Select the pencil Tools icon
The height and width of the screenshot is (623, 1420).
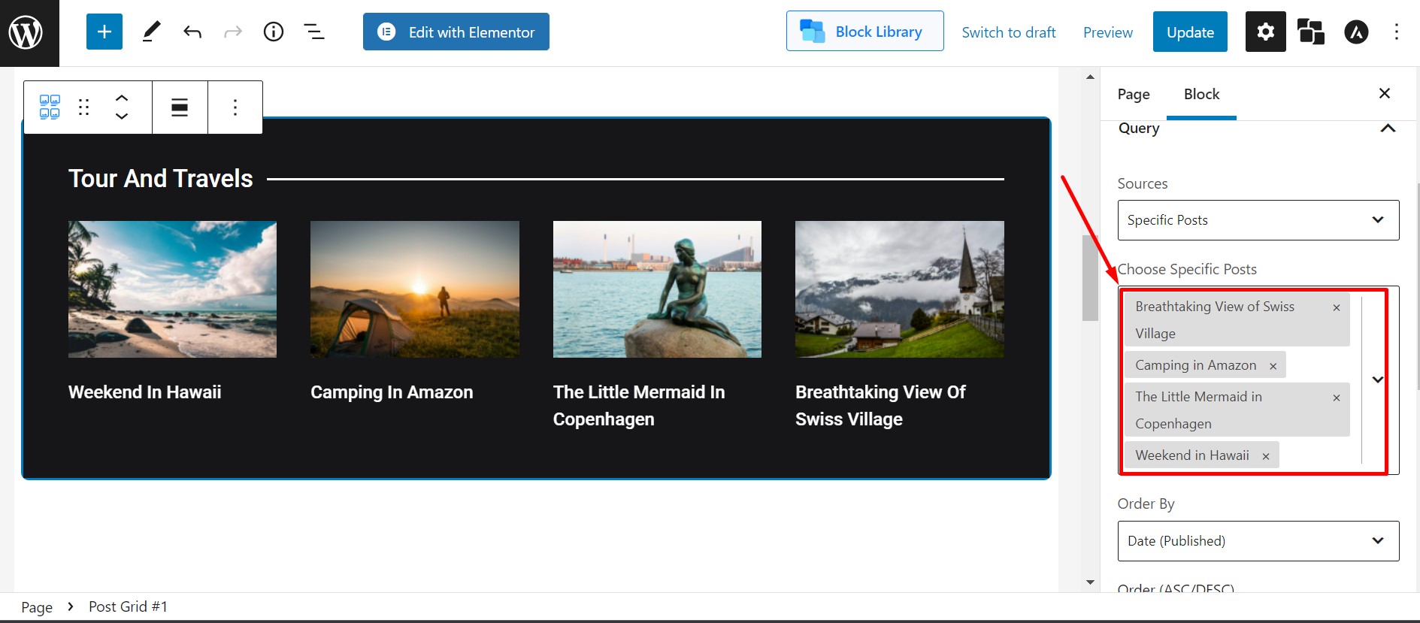(x=151, y=32)
